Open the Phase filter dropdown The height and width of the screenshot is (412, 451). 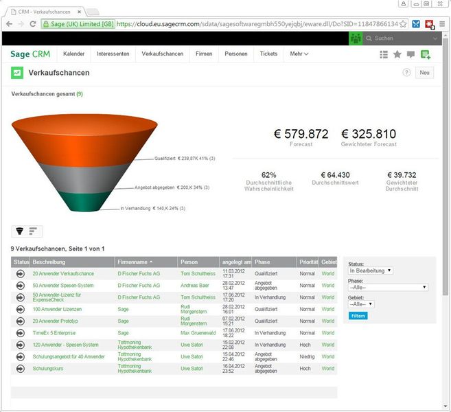(388, 288)
